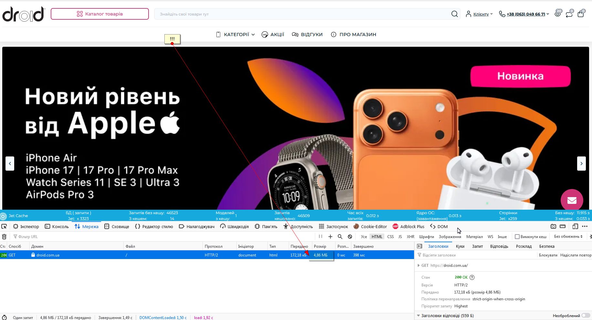Filter requests by Усе type

coord(364,236)
